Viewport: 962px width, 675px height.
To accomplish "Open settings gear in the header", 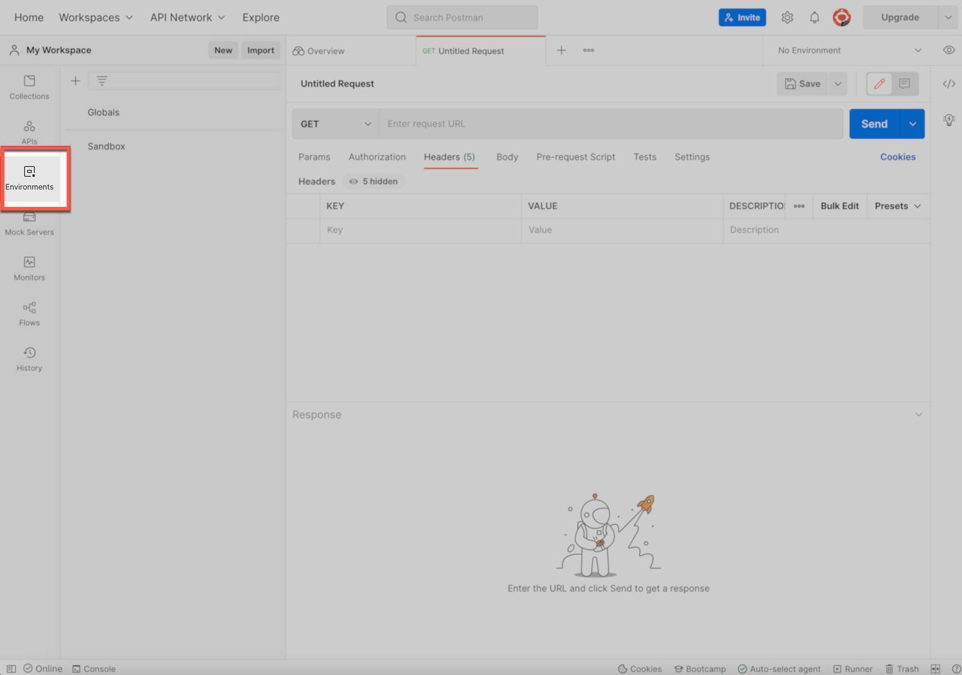I will 787,17.
